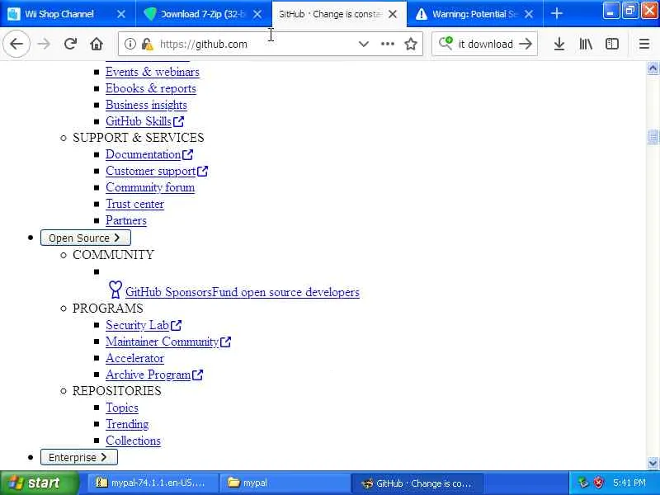The image size is (660, 495).
Task: Switch to the Download 7-Zip tab
Action: point(204,14)
